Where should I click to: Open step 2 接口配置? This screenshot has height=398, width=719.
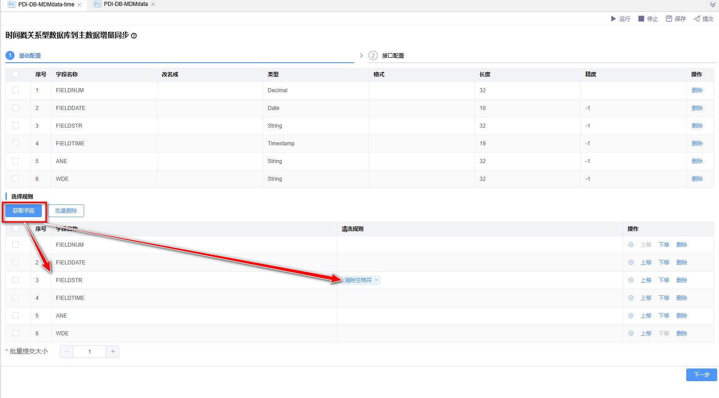(x=393, y=56)
